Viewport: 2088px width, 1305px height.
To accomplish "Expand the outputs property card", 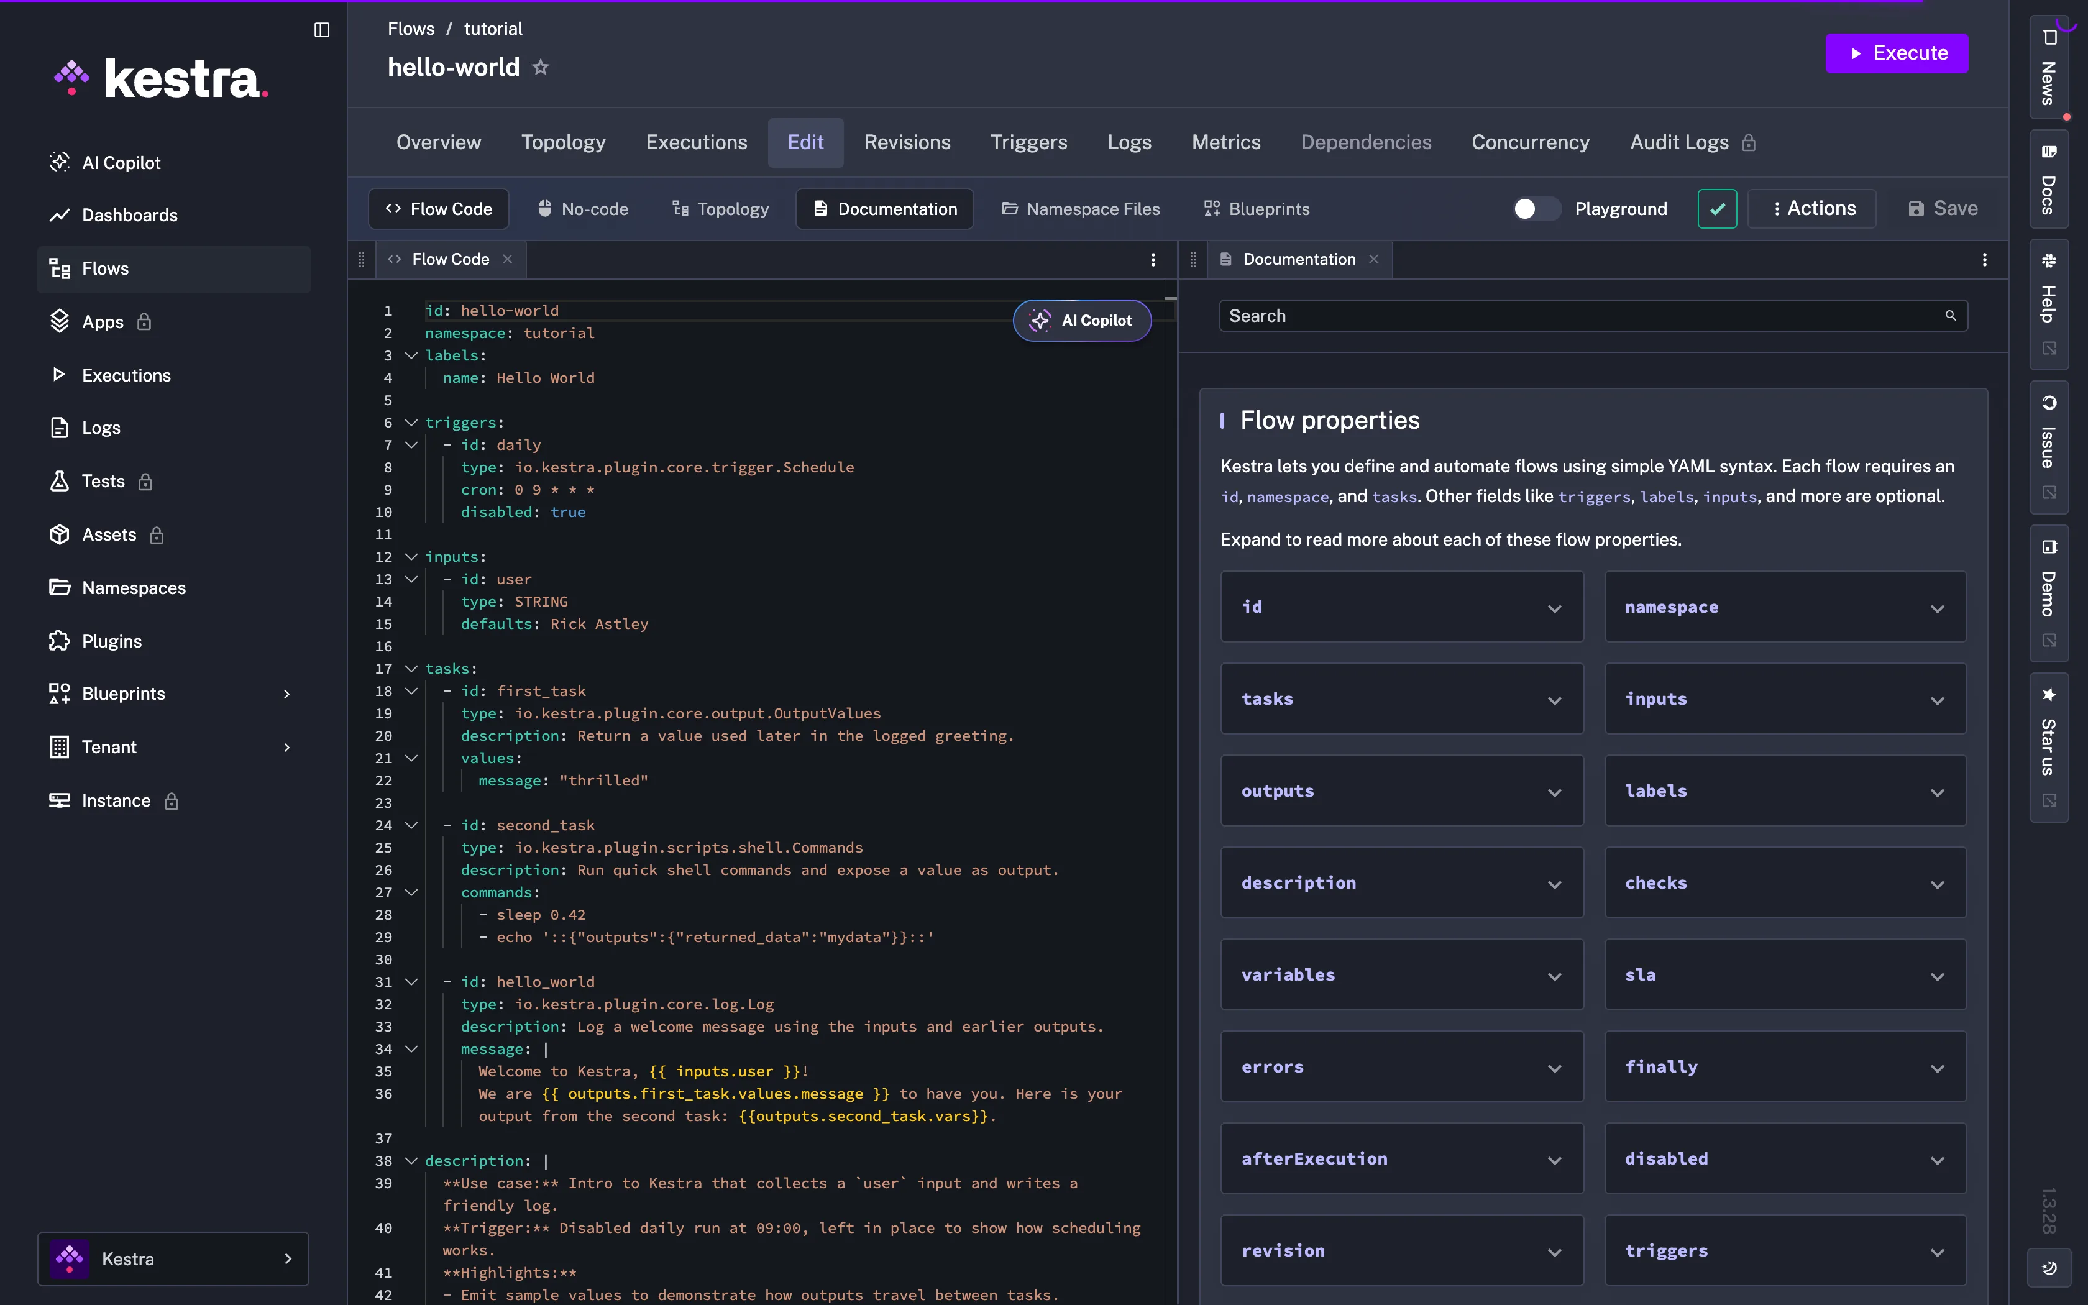I will 1402,790.
